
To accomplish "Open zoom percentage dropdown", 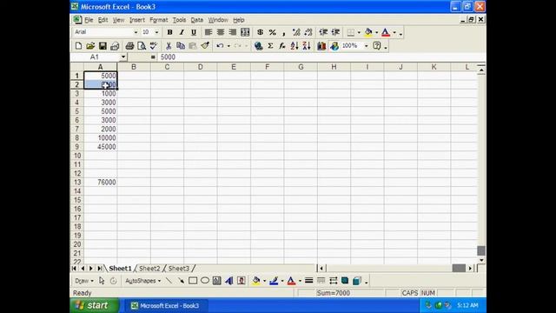I will [367, 46].
